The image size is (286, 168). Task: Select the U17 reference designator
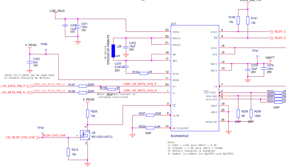[x=173, y=24]
